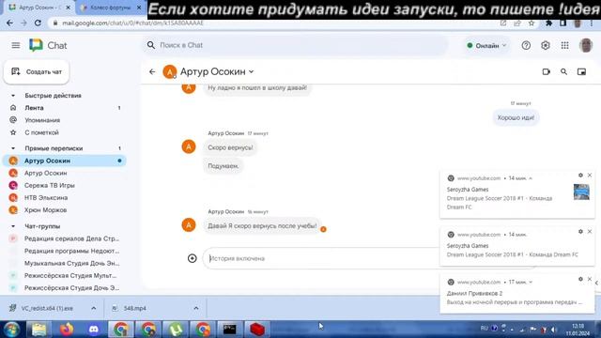Open the Google account avatar
The width and height of the screenshot is (601, 338).
coord(586,45)
